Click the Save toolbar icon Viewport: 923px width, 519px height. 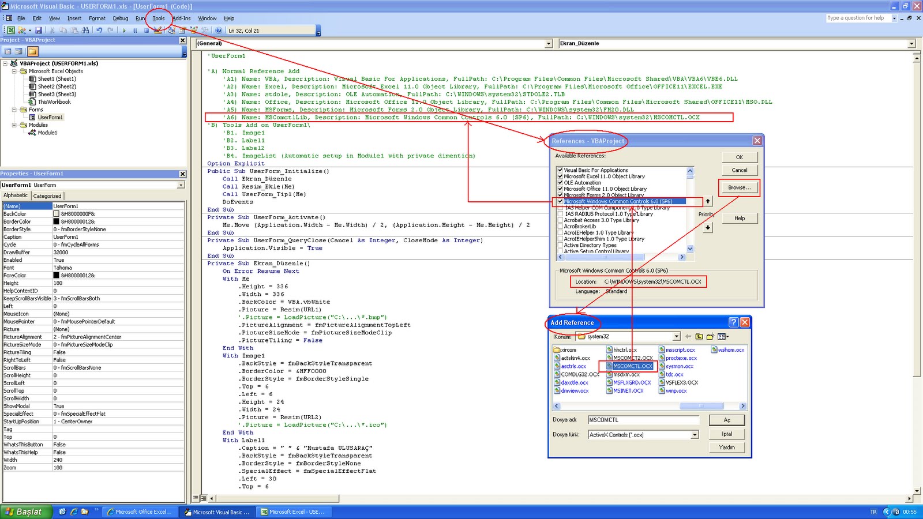[38, 30]
